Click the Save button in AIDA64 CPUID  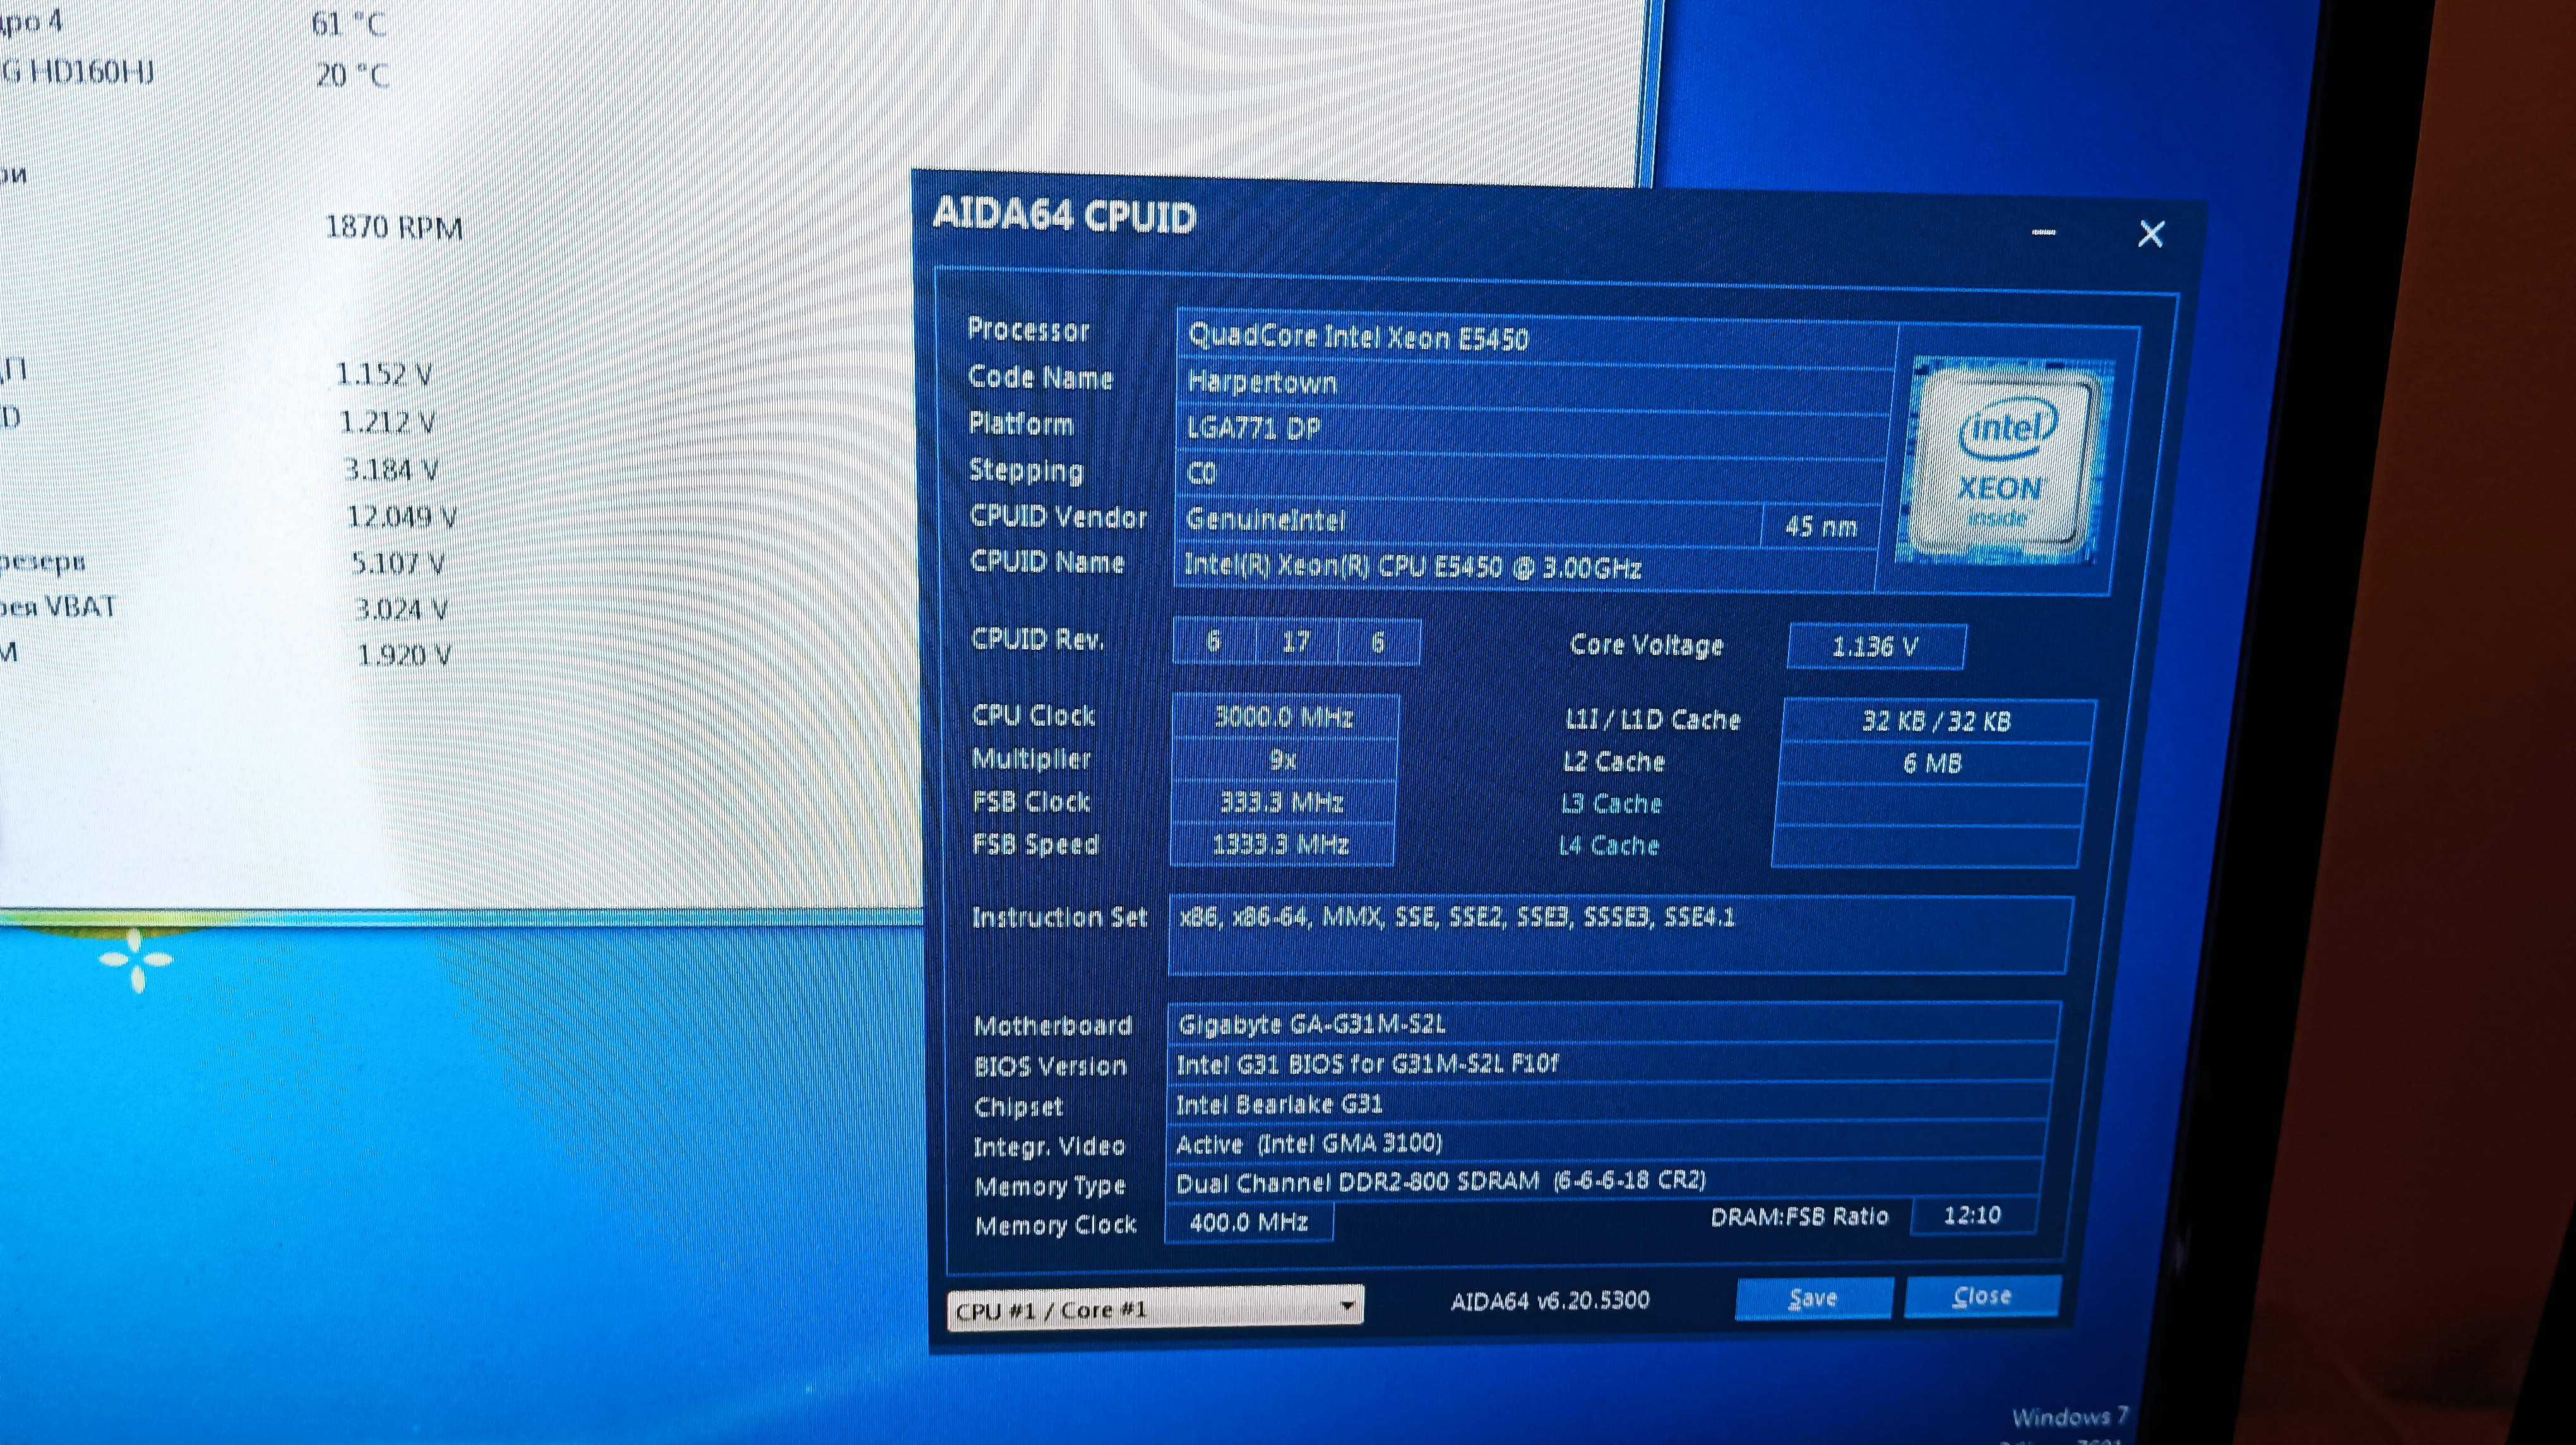tap(1813, 1298)
